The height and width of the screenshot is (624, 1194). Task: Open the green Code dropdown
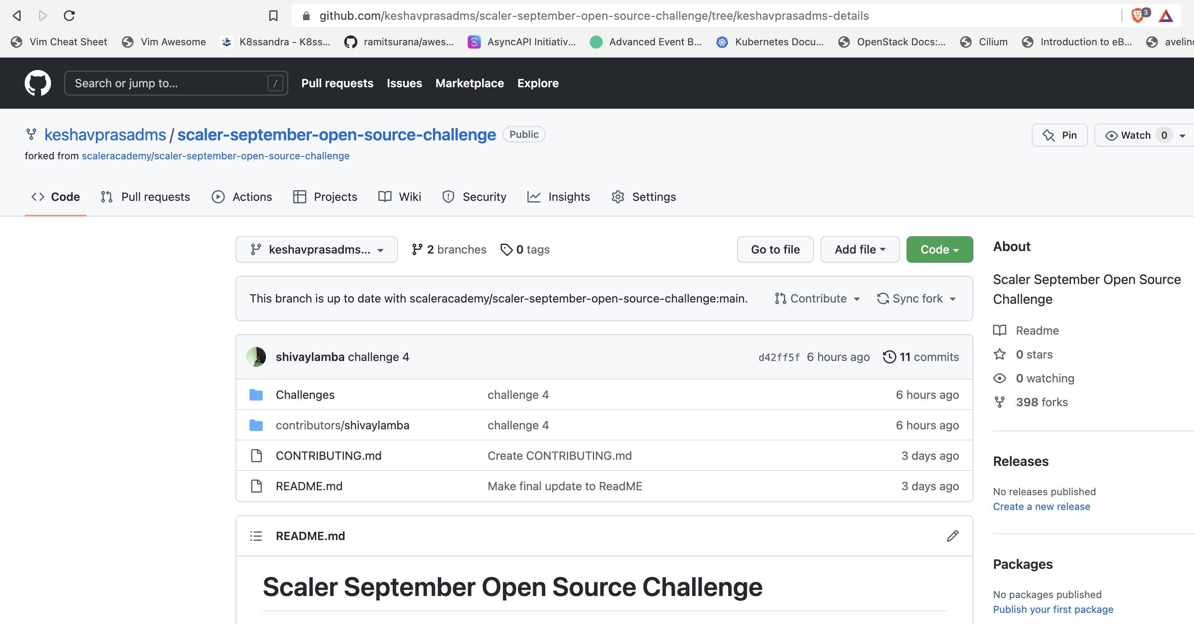(939, 249)
